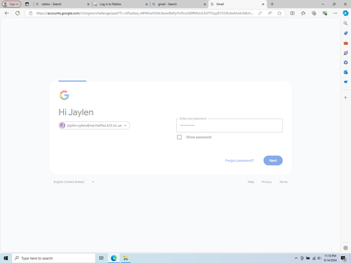This screenshot has height=263, width=351.
Task: Open sidebar settings gear
Action: tap(345, 248)
